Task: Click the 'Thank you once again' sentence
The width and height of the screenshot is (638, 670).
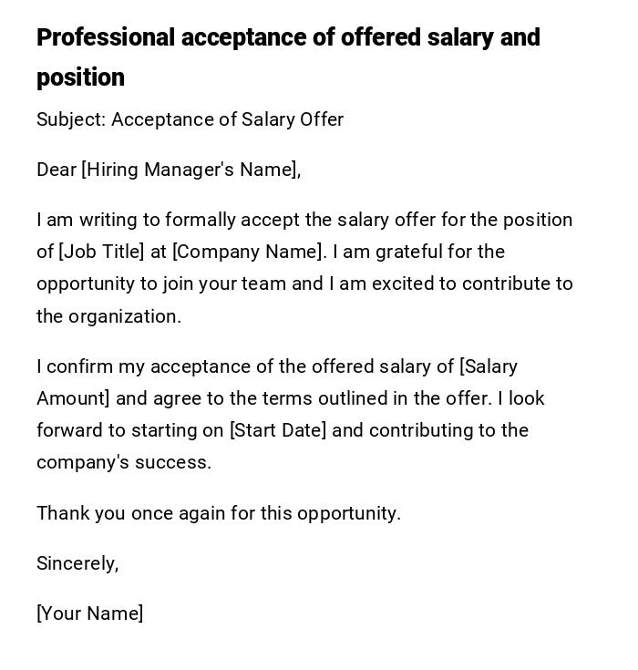Action: point(219,513)
